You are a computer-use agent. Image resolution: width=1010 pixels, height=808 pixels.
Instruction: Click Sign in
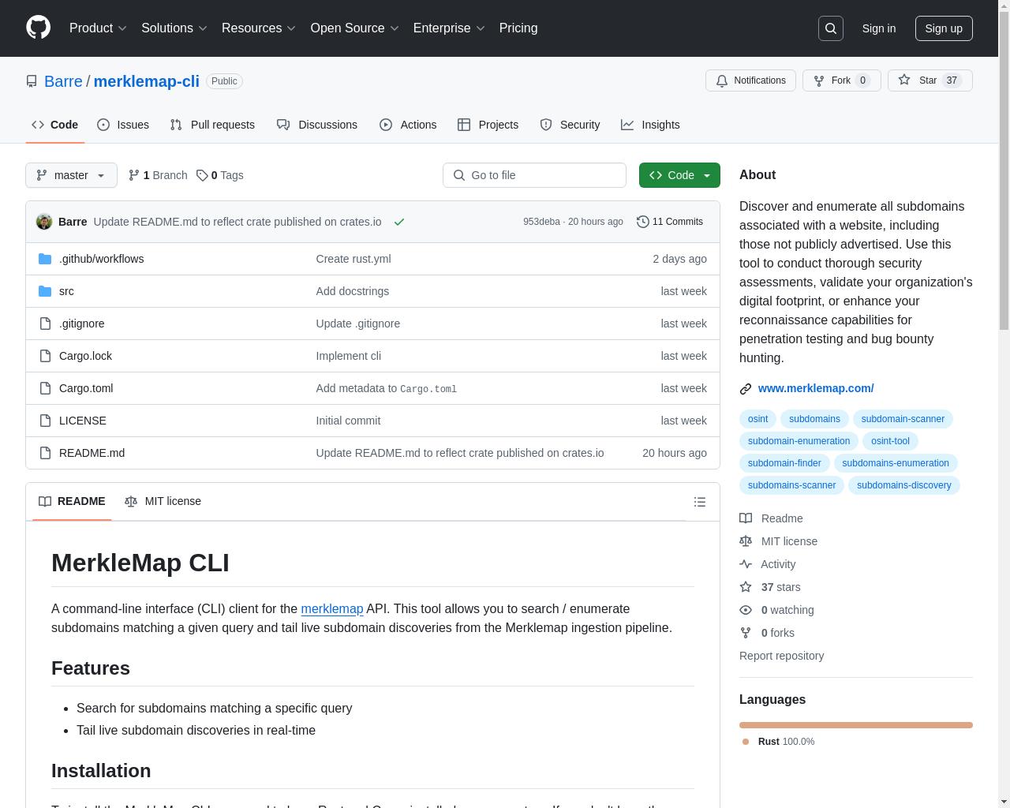pos(878,28)
